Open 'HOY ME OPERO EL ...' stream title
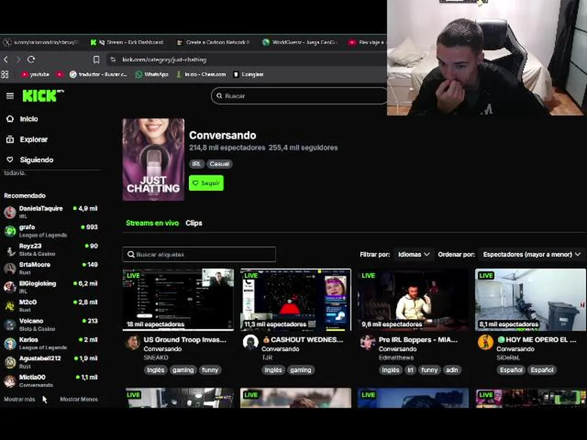Image resolution: width=587 pixels, height=440 pixels. 537,340
